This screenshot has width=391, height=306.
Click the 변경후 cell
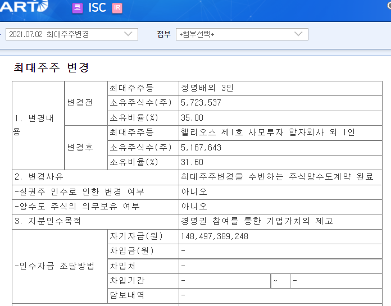pyautogui.click(x=86, y=148)
